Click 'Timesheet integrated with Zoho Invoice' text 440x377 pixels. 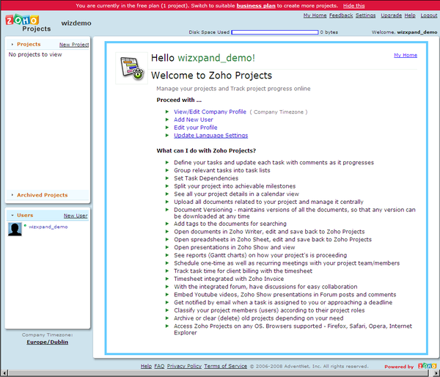click(x=229, y=279)
